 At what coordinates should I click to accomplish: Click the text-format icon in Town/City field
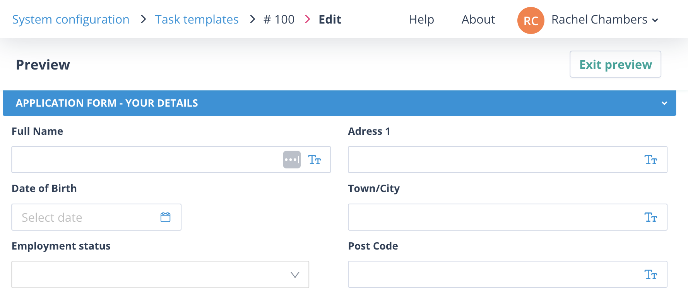point(651,217)
